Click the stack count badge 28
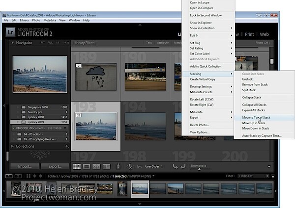The width and height of the screenshot is (295, 208). tap(79, 115)
